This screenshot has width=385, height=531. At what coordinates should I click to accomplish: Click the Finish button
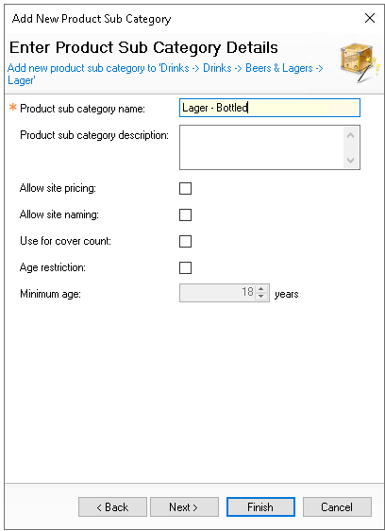260,507
